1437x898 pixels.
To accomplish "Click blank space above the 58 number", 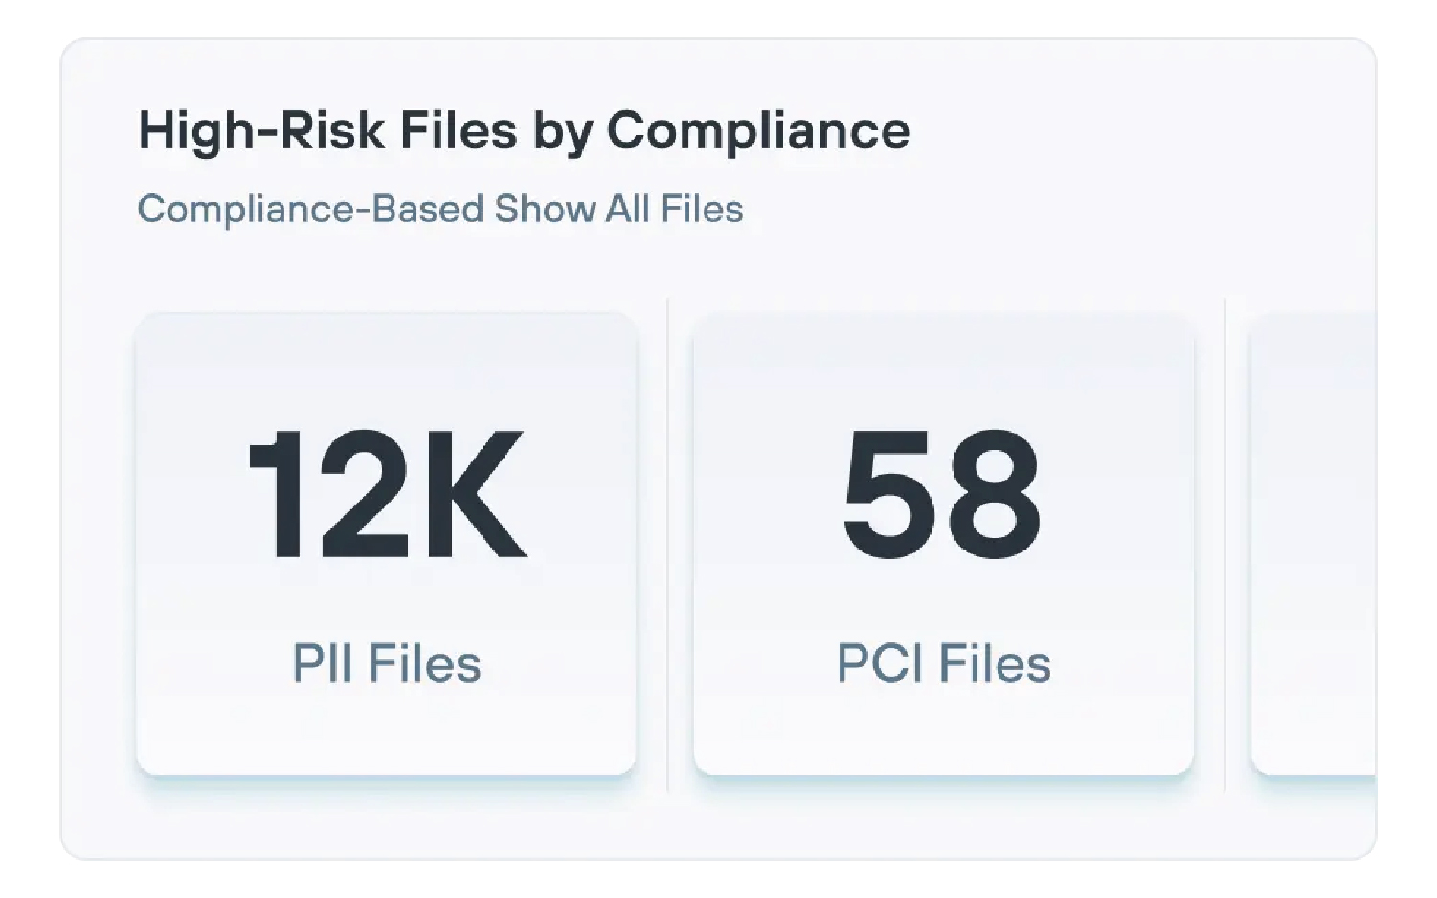I will (943, 369).
